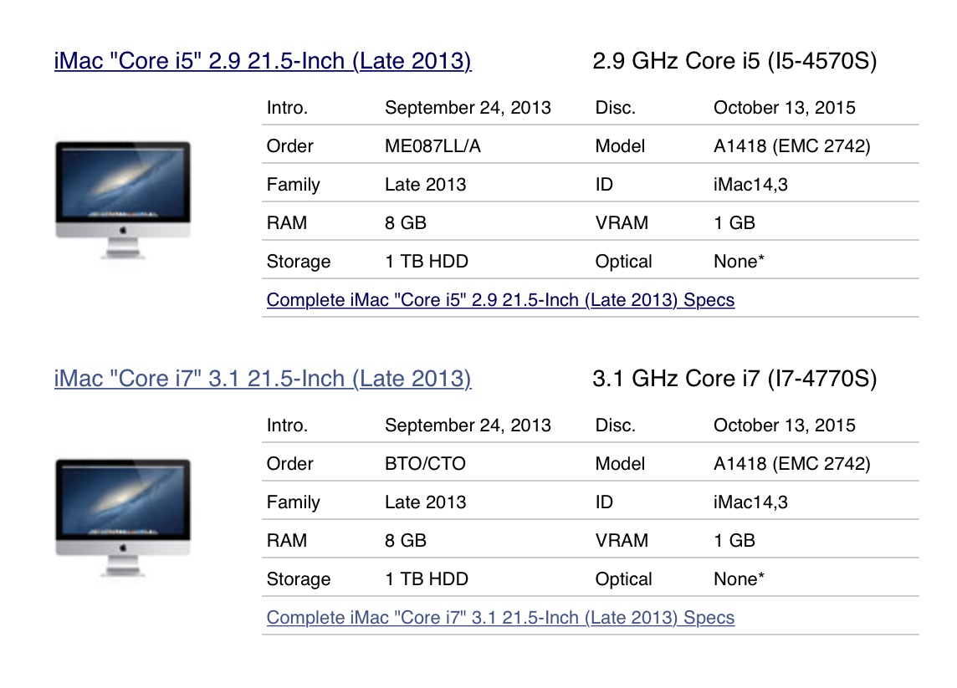
Task: Click the Late 2013 family value for Core i7
Action: [x=426, y=502]
